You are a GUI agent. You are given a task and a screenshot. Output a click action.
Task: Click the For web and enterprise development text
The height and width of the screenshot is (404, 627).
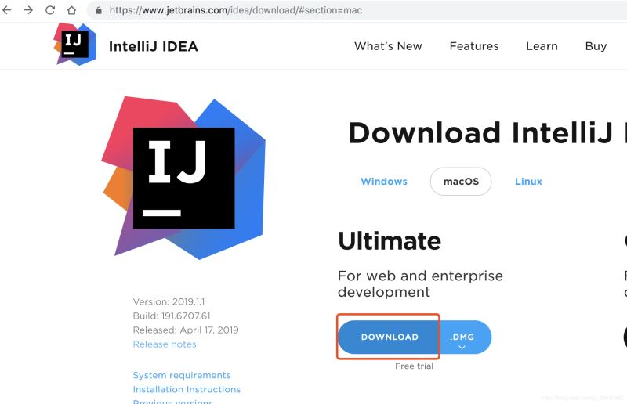tap(420, 283)
